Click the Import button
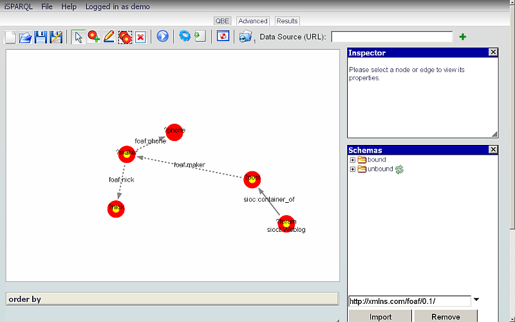Image resolution: width=515 pixels, height=322 pixels. tap(380, 316)
